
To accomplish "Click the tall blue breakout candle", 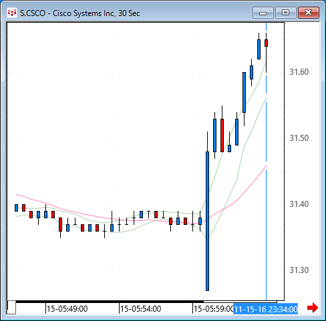I will pos(207,221).
